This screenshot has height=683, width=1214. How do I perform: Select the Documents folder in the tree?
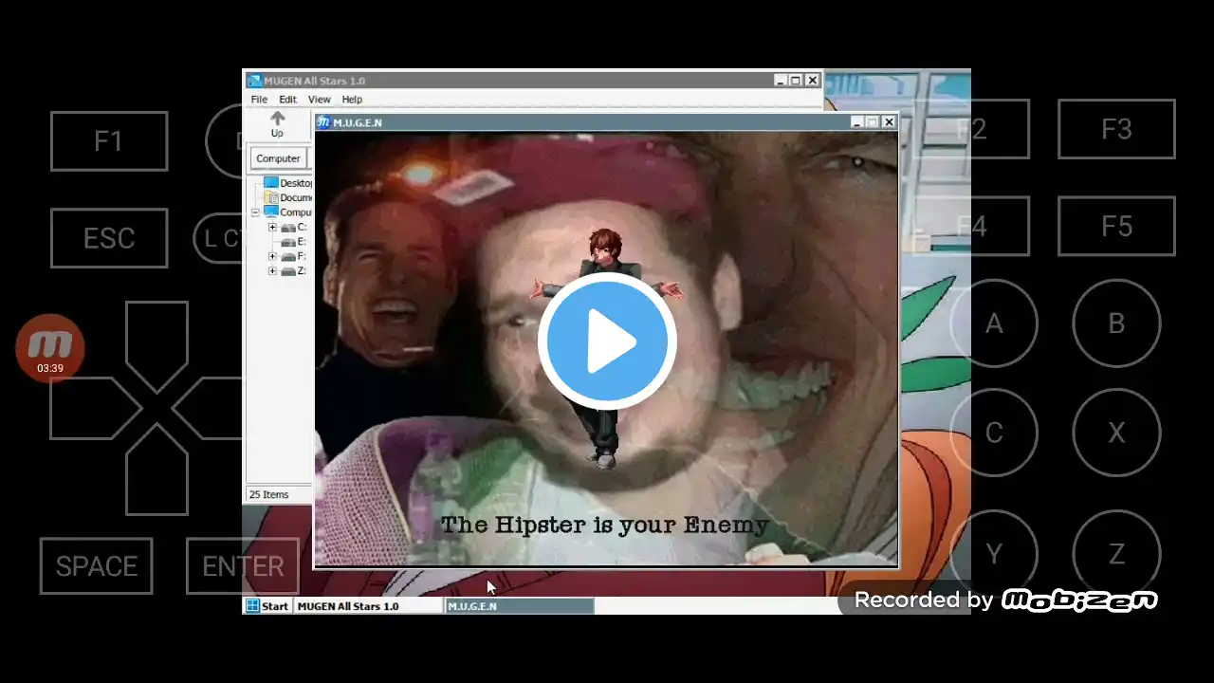point(288,197)
